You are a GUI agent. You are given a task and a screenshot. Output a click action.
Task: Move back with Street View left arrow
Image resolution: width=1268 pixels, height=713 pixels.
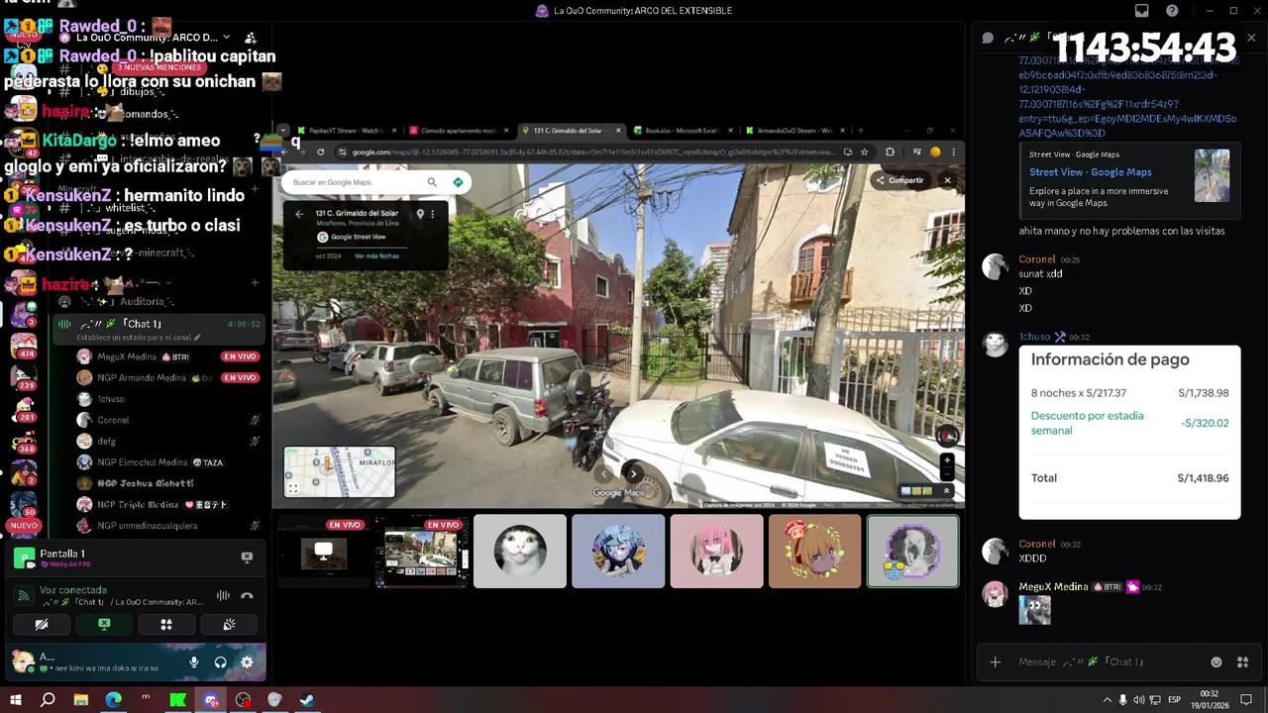pos(603,473)
